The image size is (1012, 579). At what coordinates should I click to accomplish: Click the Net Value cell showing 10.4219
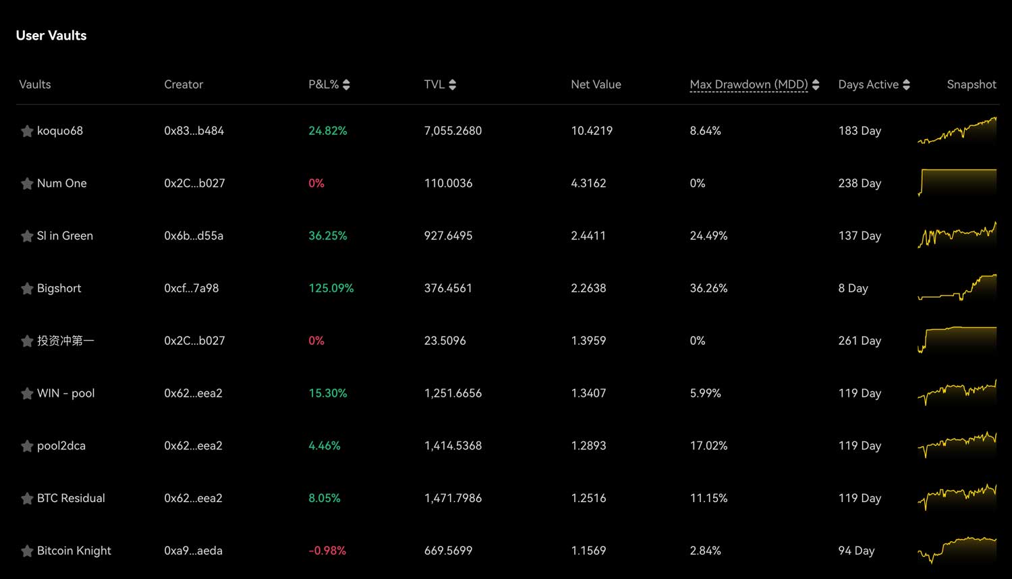tap(592, 130)
